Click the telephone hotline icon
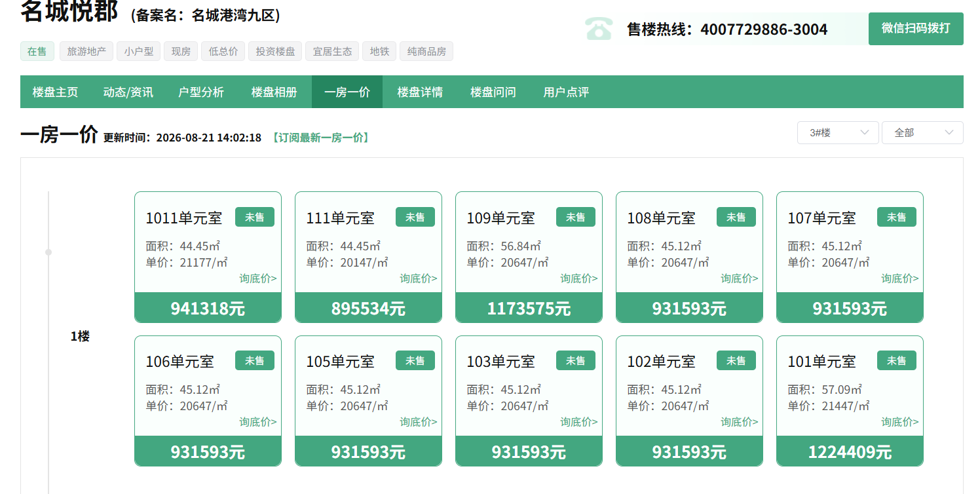Screen dimensions: 980x494 [599, 29]
